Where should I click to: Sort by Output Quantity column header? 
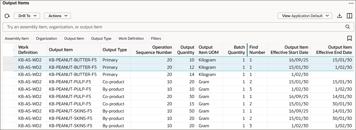pos(185,50)
